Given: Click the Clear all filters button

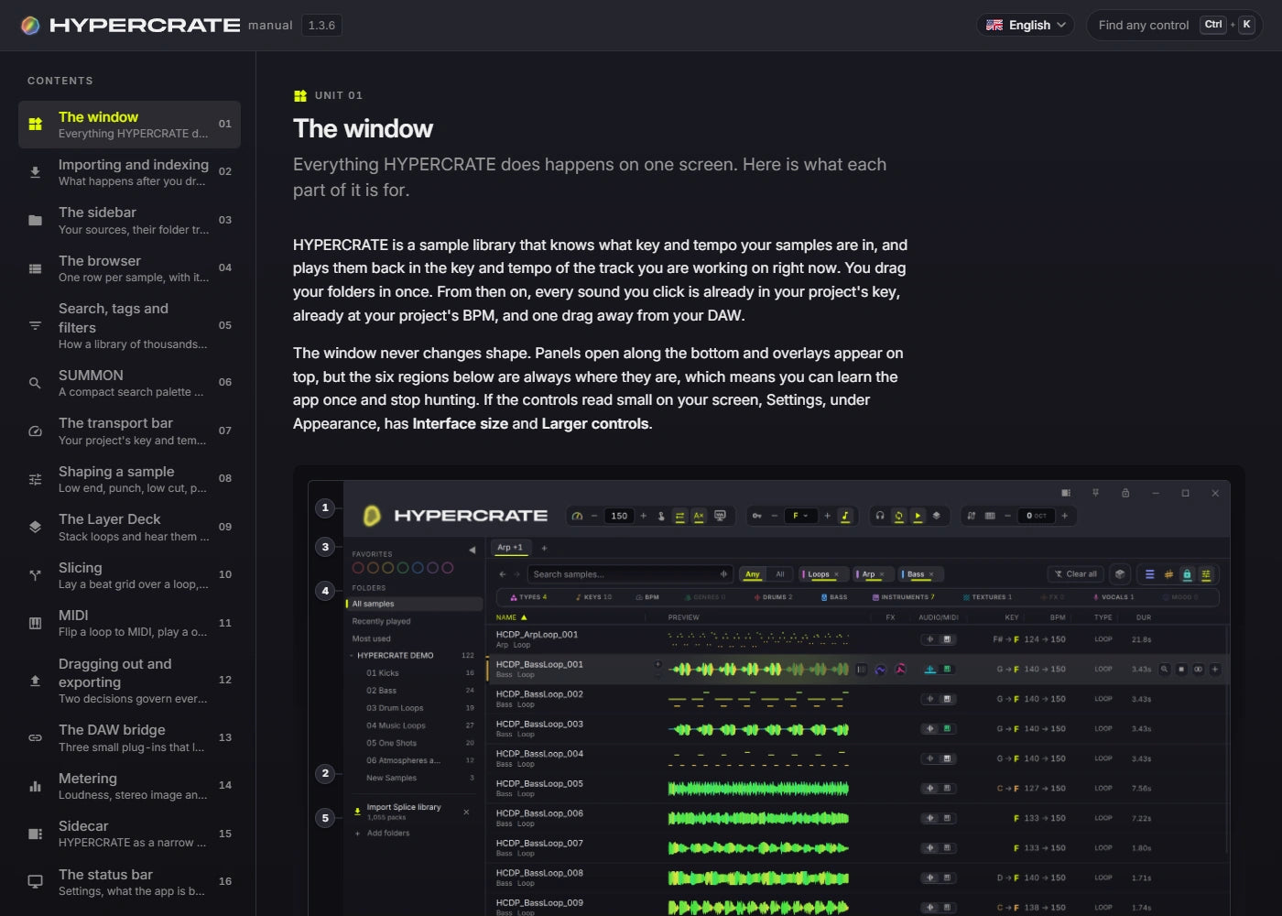Looking at the screenshot, I should [1075, 574].
